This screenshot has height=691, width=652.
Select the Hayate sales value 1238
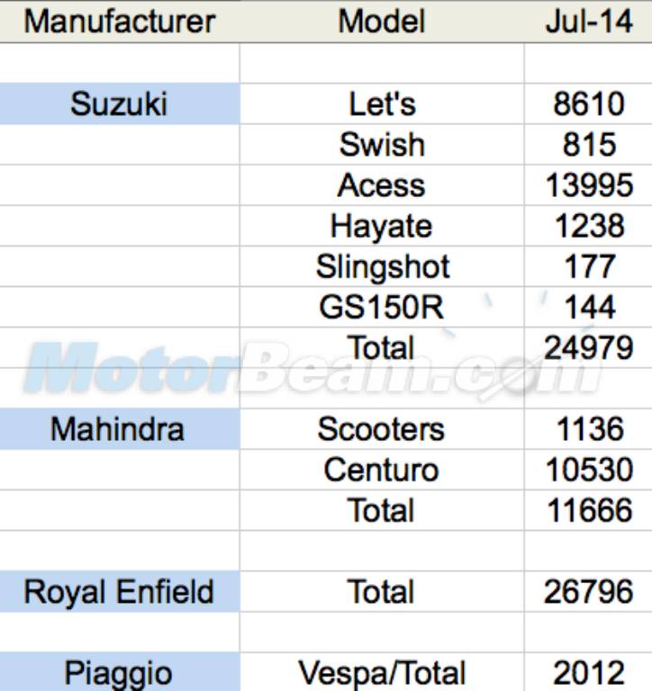click(x=589, y=226)
